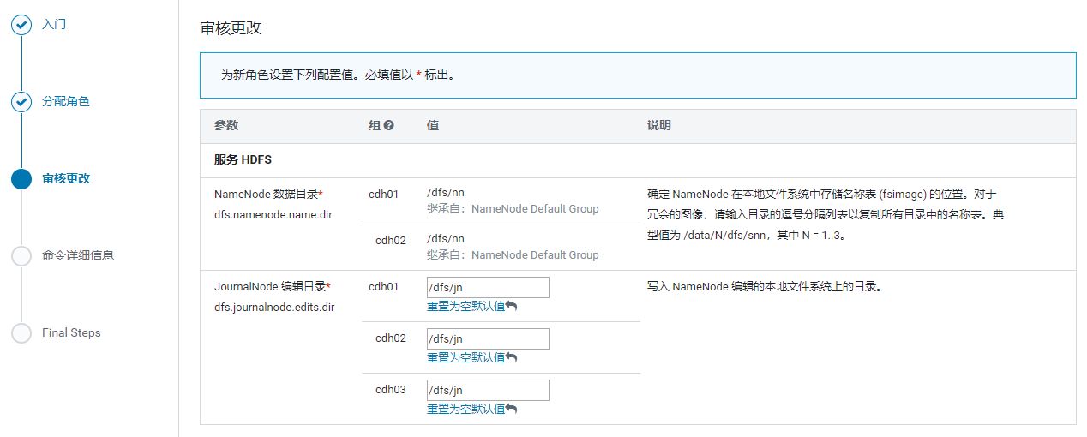
Task: Focus the cdh01 JournalNode edits directory field
Action: click(488, 288)
